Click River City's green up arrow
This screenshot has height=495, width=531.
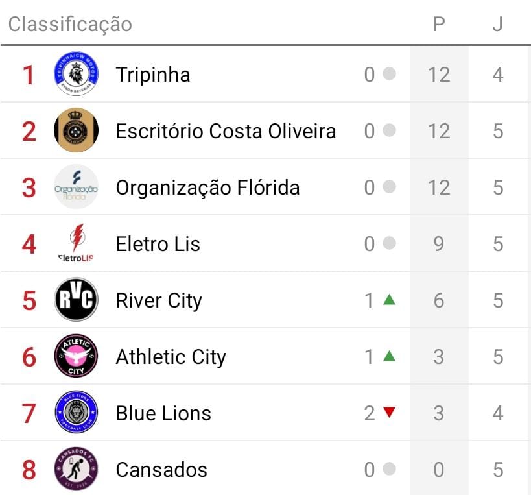pos(389,300)
